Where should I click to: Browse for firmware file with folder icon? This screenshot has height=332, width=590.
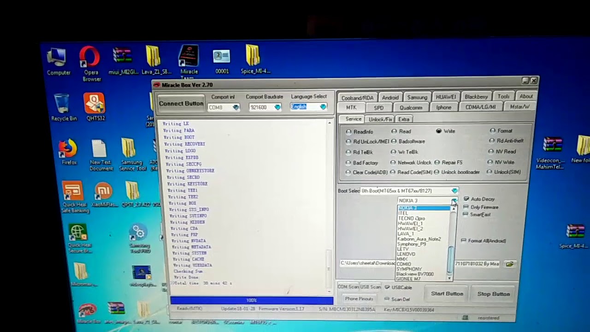[509, 264]
